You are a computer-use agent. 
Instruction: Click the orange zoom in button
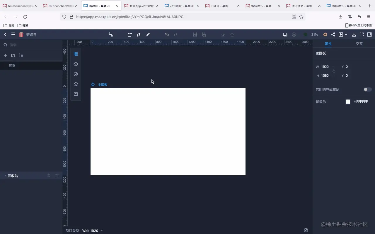pyautogui.click(x=325, y=35)
